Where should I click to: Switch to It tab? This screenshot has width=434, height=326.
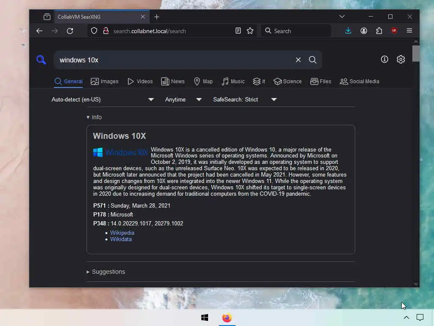coord(259,81)
